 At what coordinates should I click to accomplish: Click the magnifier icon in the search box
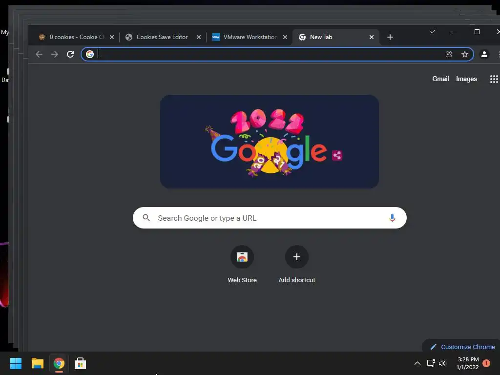click(146, 218)
